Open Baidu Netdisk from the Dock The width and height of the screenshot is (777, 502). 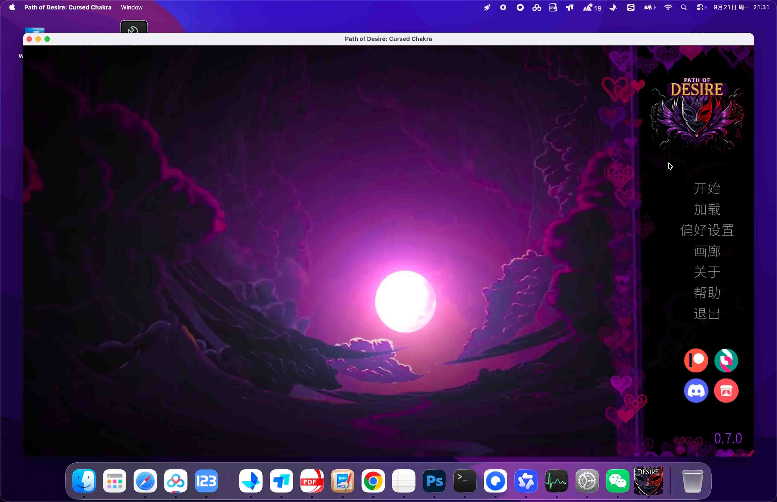coord(176,481)
